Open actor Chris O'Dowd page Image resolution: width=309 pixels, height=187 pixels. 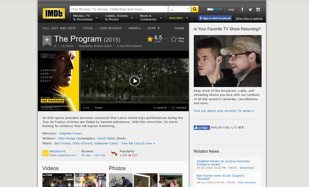click(82, 143)
